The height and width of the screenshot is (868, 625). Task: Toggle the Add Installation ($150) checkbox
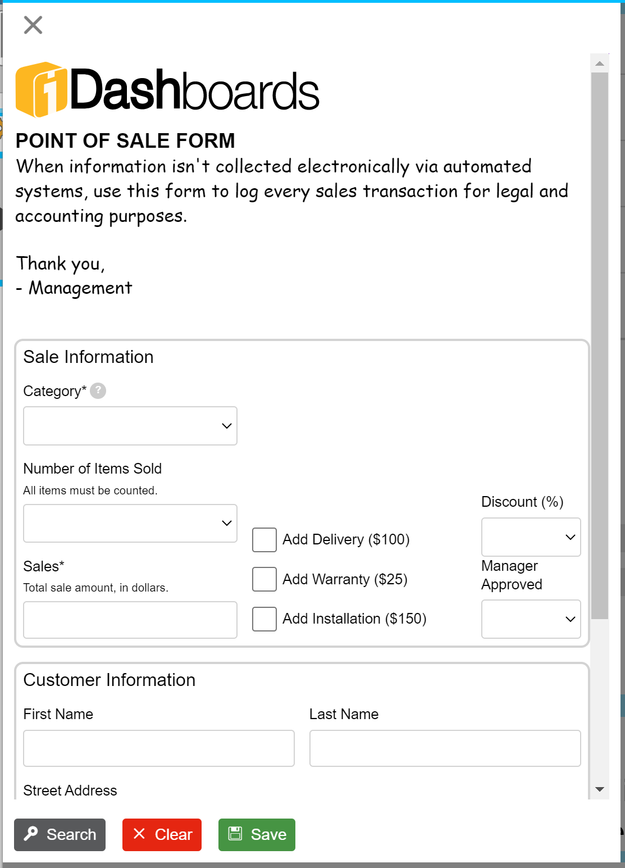coord(264,619)
